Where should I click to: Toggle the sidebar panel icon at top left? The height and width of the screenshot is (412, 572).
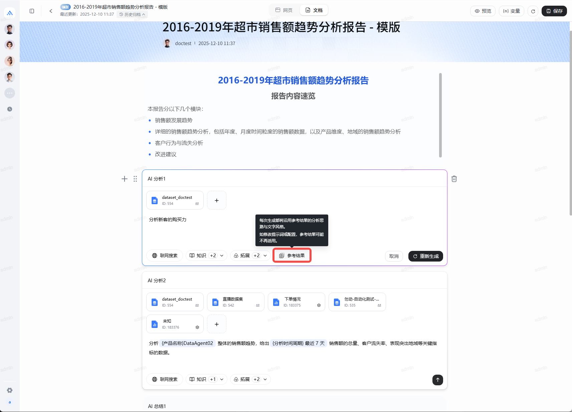pyautogui.click(x=32, y=11)
